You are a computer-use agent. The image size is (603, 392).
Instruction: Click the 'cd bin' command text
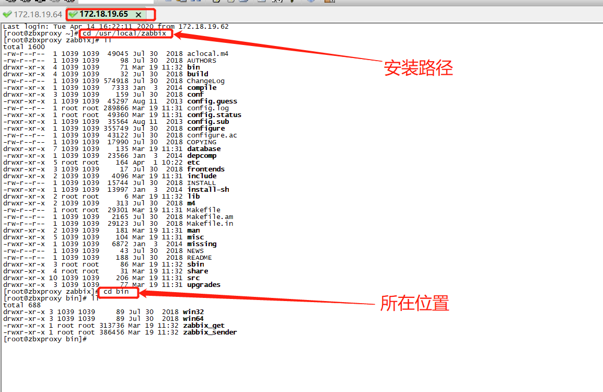[116, 292]
